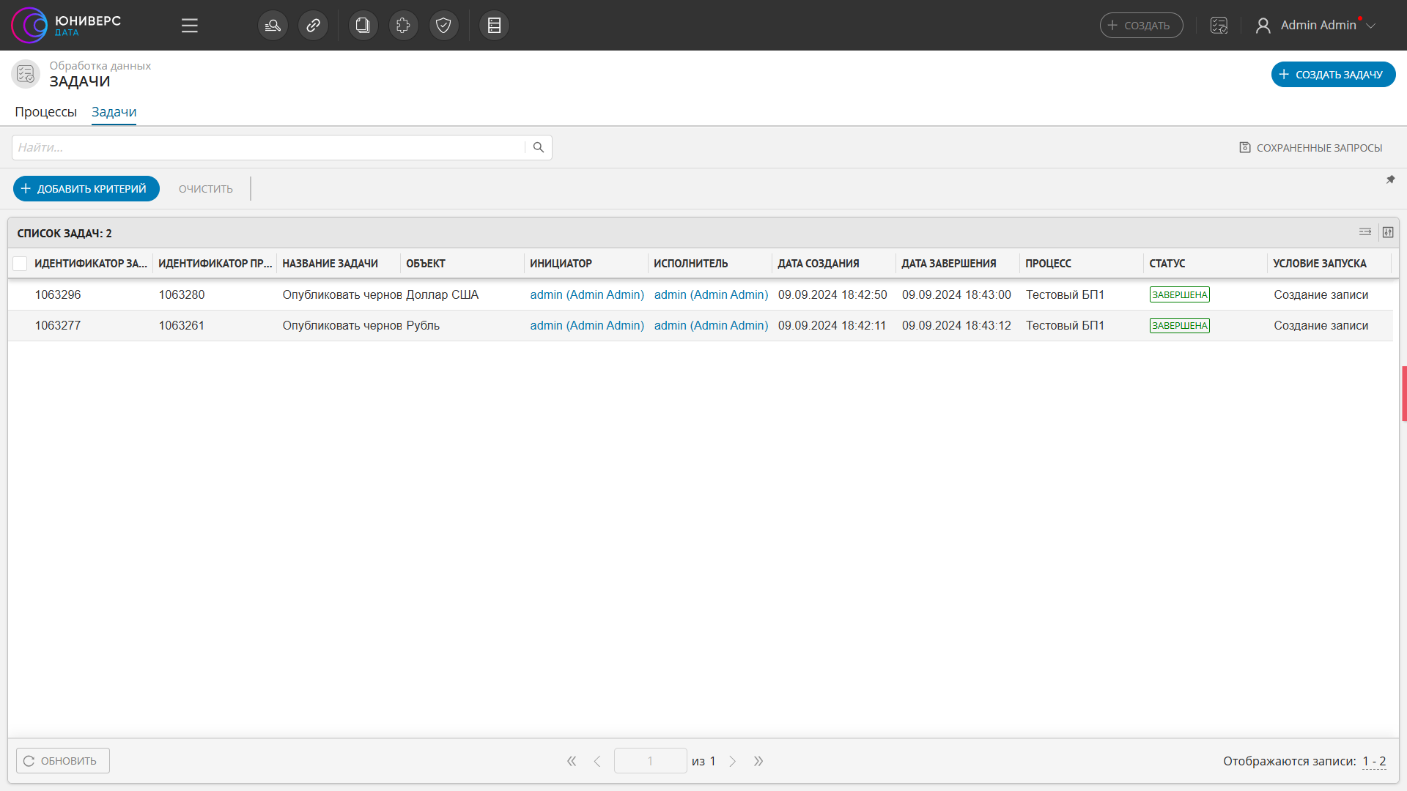Sort by ОБЪЕКТ column header
This screenshot has width=1407, height=791.
coord(426,264)
